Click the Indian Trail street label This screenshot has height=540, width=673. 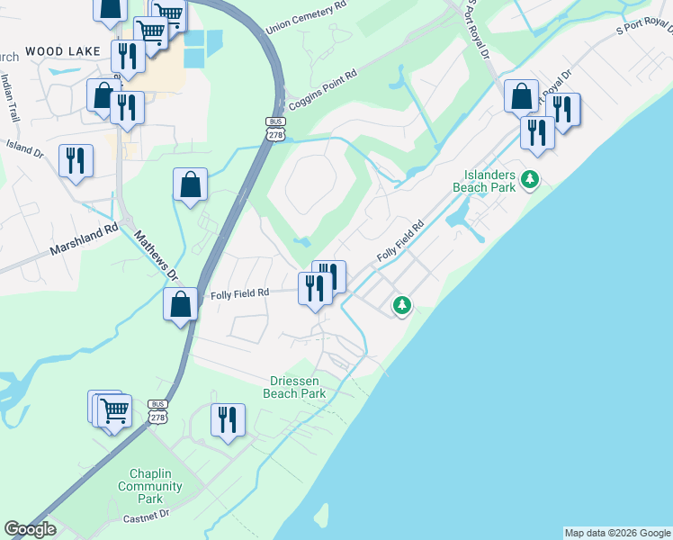[11, 98]
